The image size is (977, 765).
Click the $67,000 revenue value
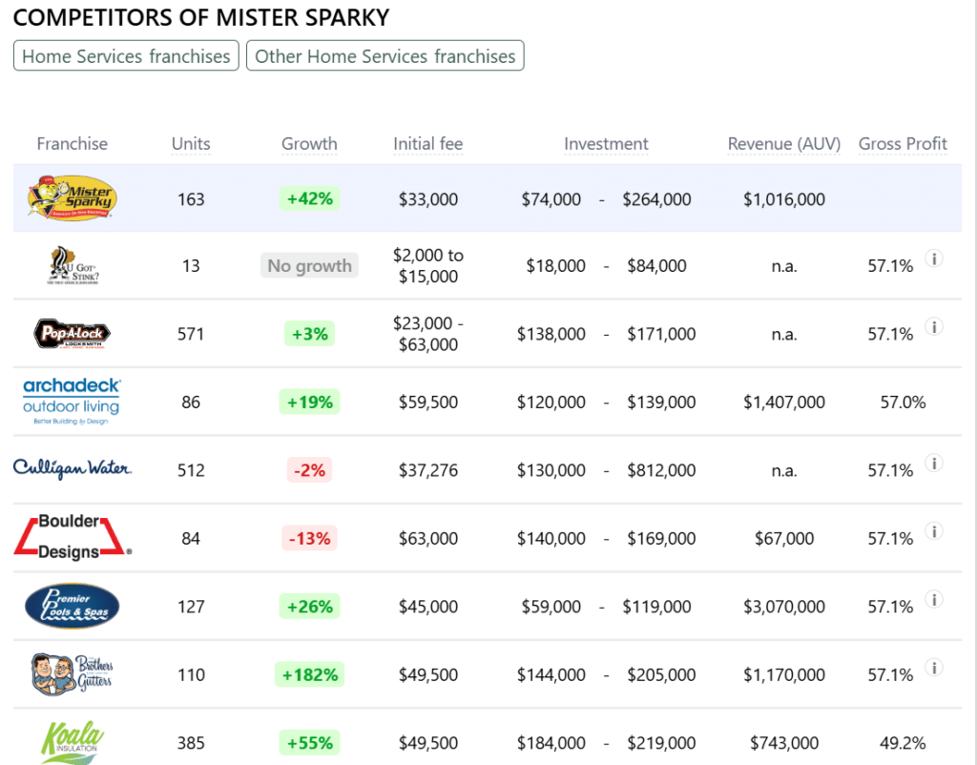(784, 538)
